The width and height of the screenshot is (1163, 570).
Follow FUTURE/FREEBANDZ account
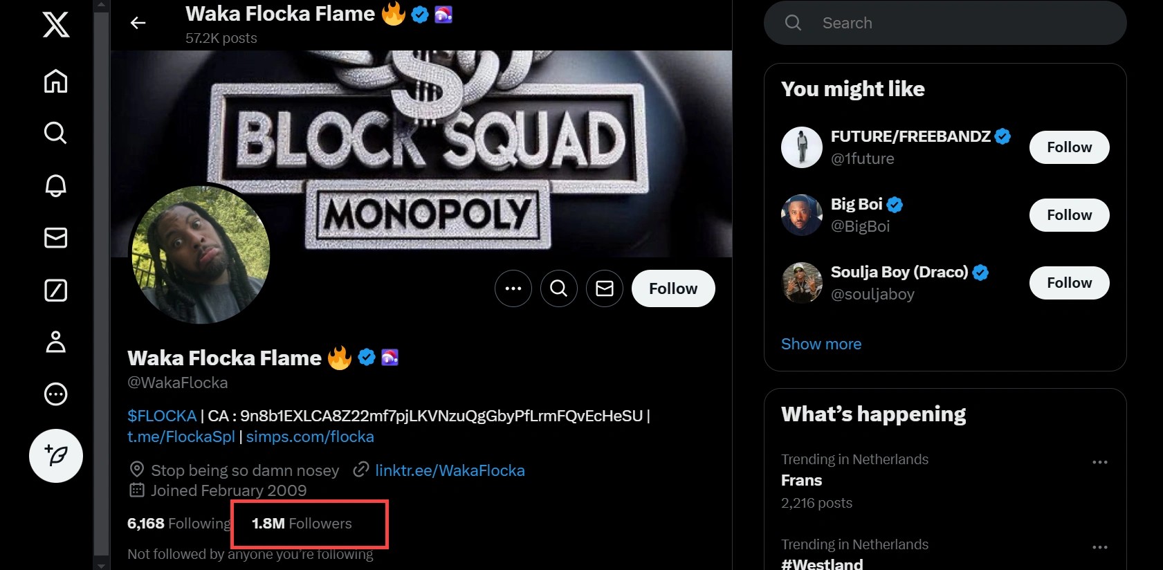point(1069,147)
